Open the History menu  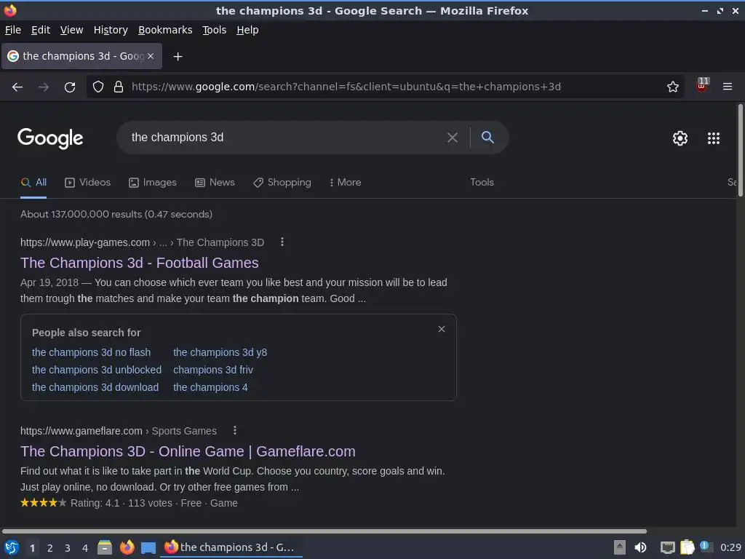coord(111,30)
